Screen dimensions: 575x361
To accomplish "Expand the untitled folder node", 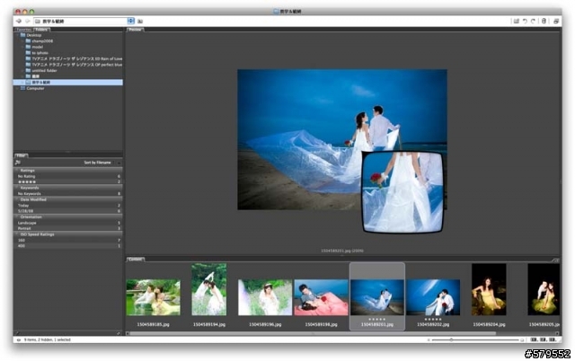I will tap(22, 70).
